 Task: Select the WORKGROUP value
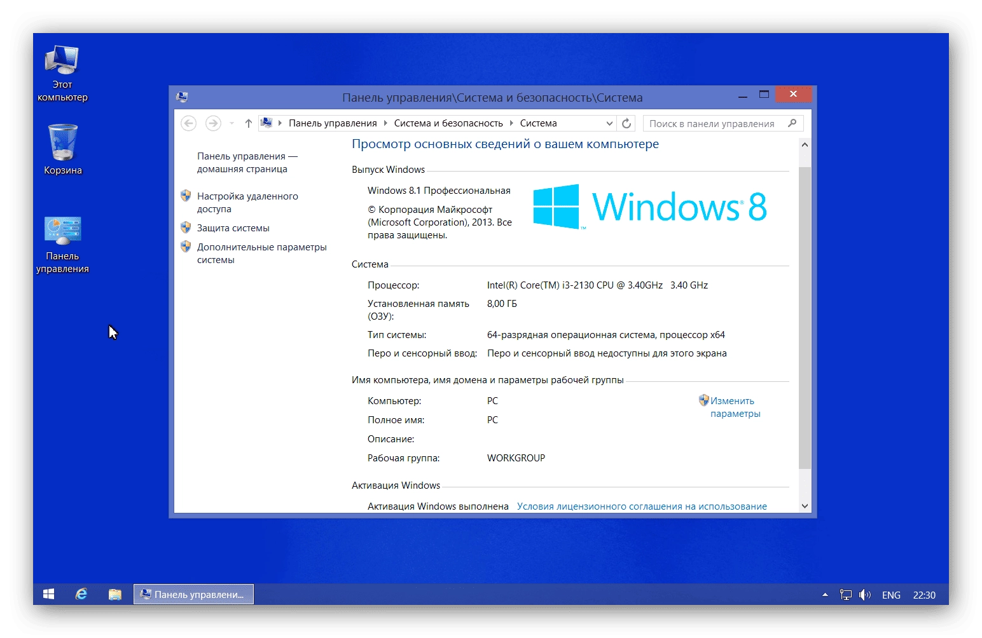516,458
